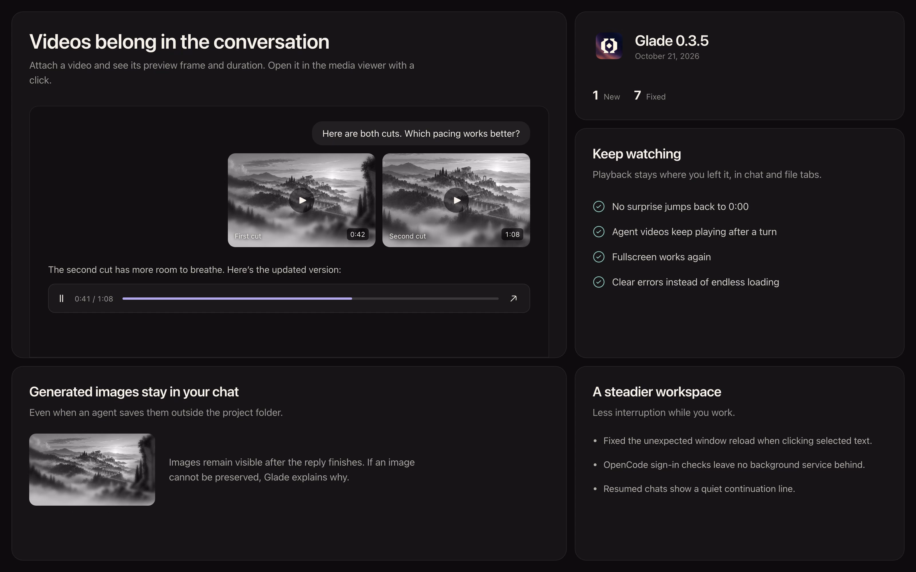Click the 0:42 duration badge
Image resolution: width=916 pixels, height=572 pixels.
[358, 235]
